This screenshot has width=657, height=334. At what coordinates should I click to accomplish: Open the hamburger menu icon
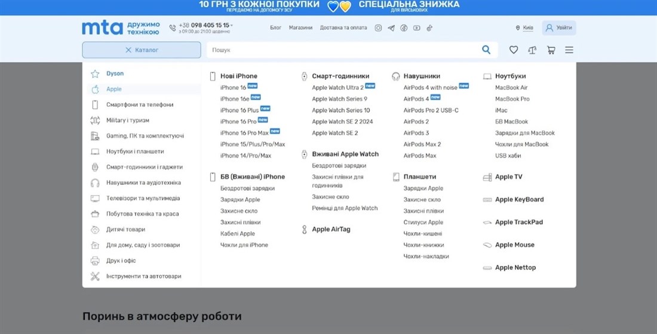point(569,50)
